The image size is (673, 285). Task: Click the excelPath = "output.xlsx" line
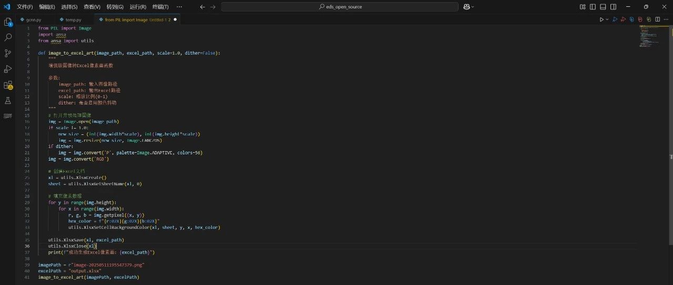coord(69,271)
